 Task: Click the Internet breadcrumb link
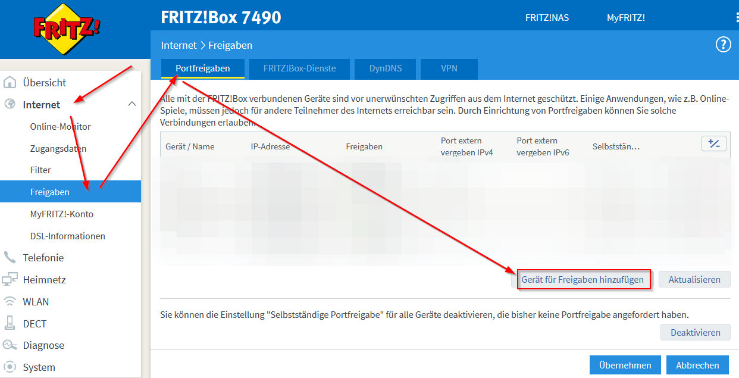(x=179, y=45)
